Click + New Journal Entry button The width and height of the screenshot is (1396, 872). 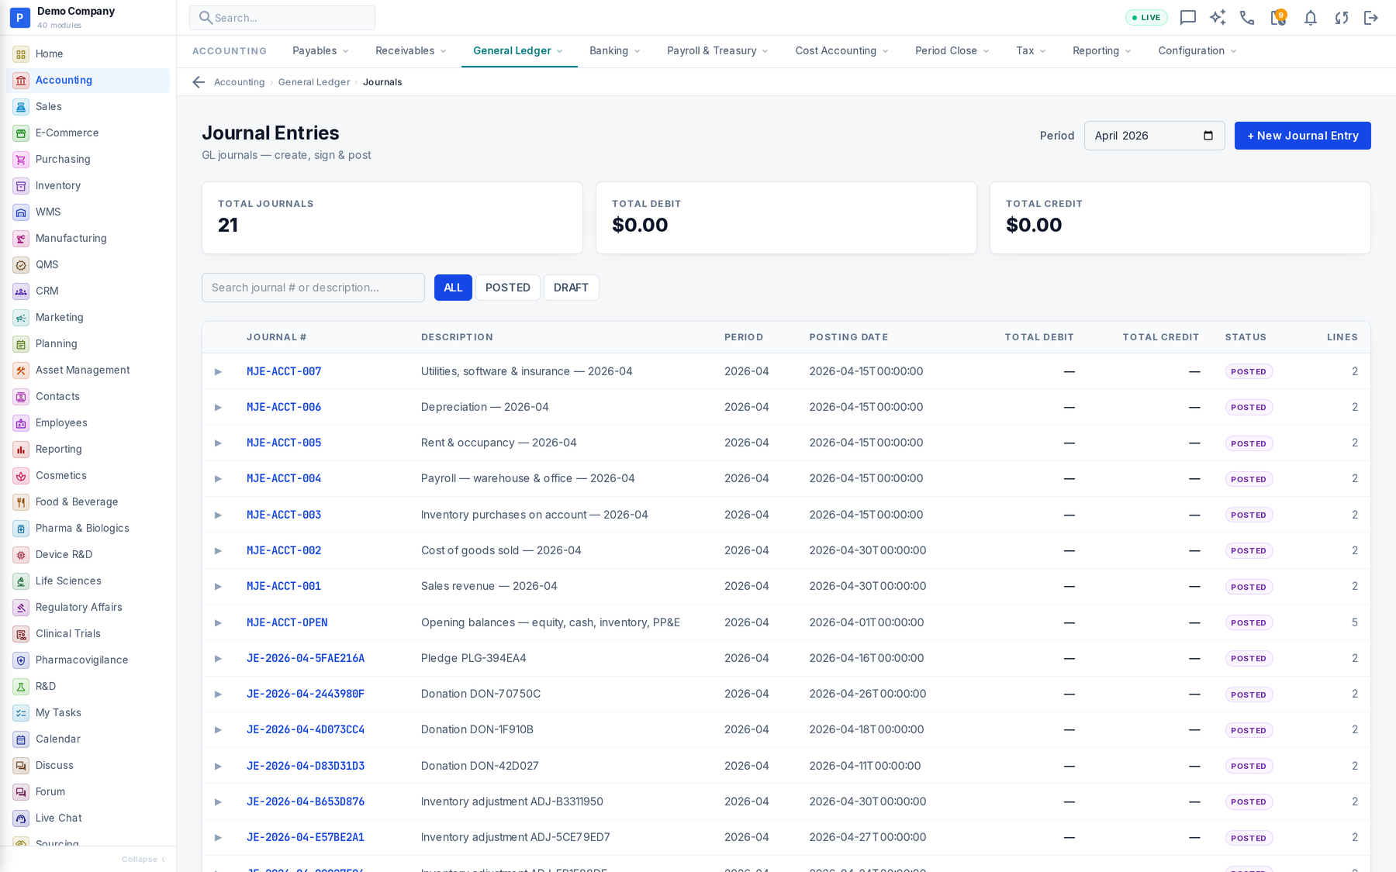point(1302,136)
